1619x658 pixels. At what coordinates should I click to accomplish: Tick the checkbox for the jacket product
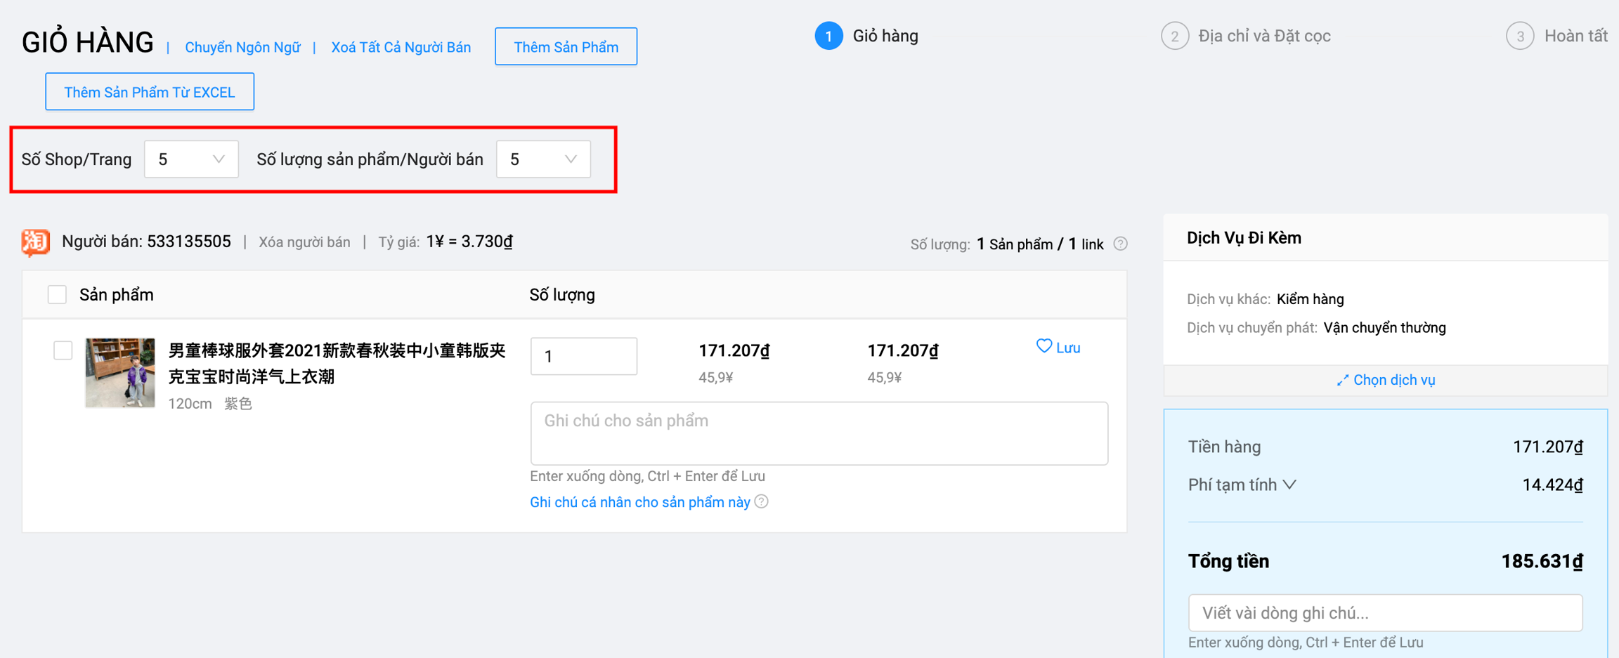pyautogui.click(x=63, y=350)
